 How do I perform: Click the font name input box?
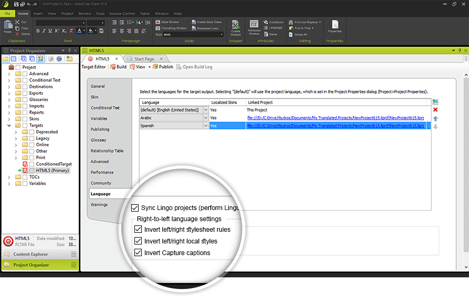(61, 23)
